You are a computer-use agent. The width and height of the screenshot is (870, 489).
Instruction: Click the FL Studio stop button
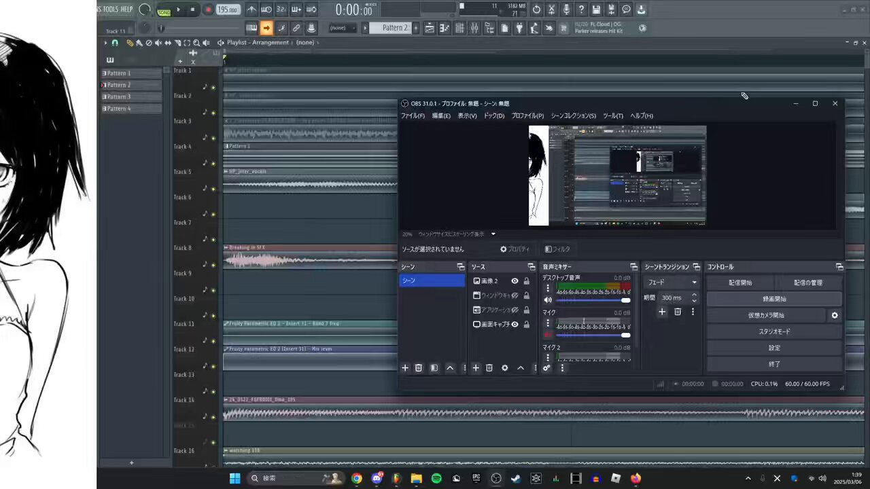(193, 10)
